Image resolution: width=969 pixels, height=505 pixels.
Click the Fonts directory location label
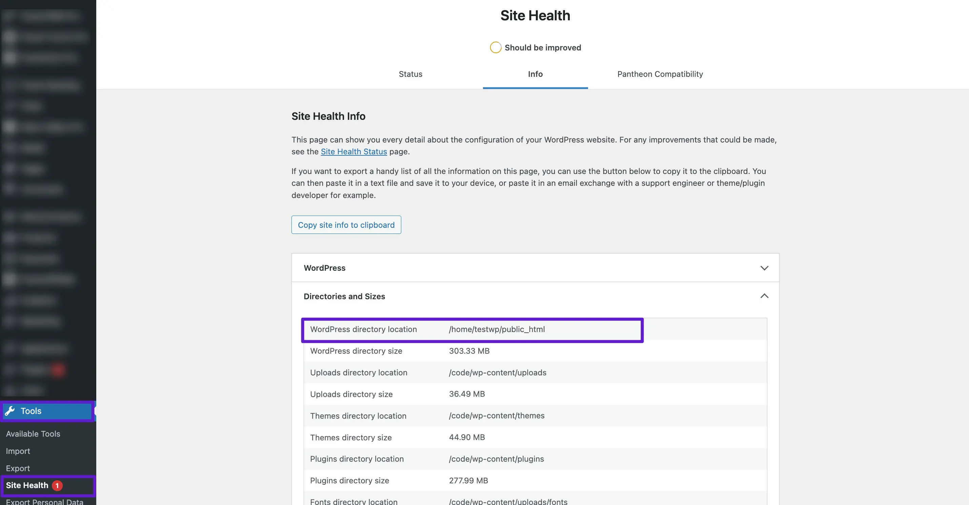(x=354, y=502)
